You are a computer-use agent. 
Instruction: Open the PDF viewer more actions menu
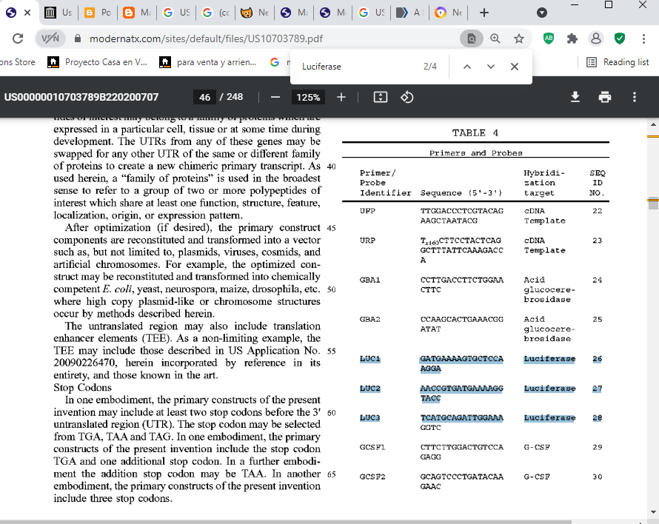[635, 97]
